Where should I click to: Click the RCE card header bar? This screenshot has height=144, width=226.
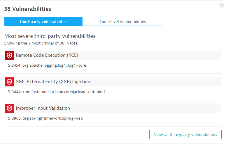[113, 55]
